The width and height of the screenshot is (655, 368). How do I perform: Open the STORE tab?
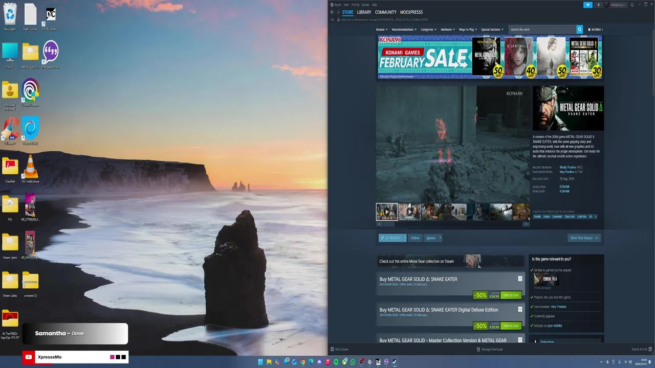(x=348, y=12)
